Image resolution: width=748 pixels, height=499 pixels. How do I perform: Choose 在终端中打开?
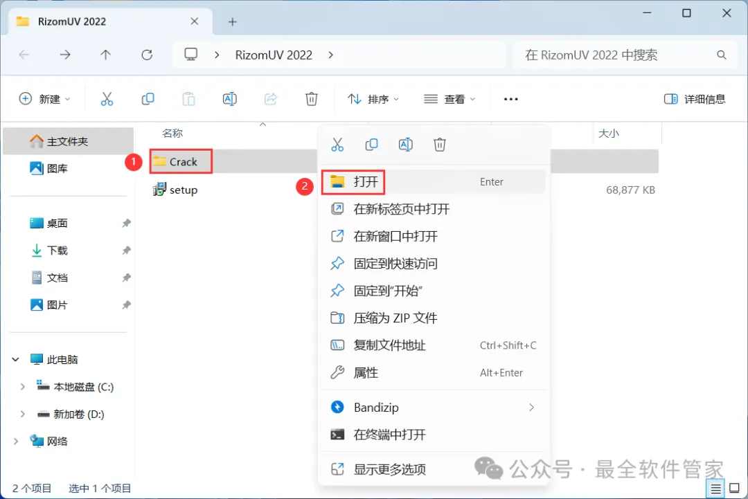coord(433,435)
